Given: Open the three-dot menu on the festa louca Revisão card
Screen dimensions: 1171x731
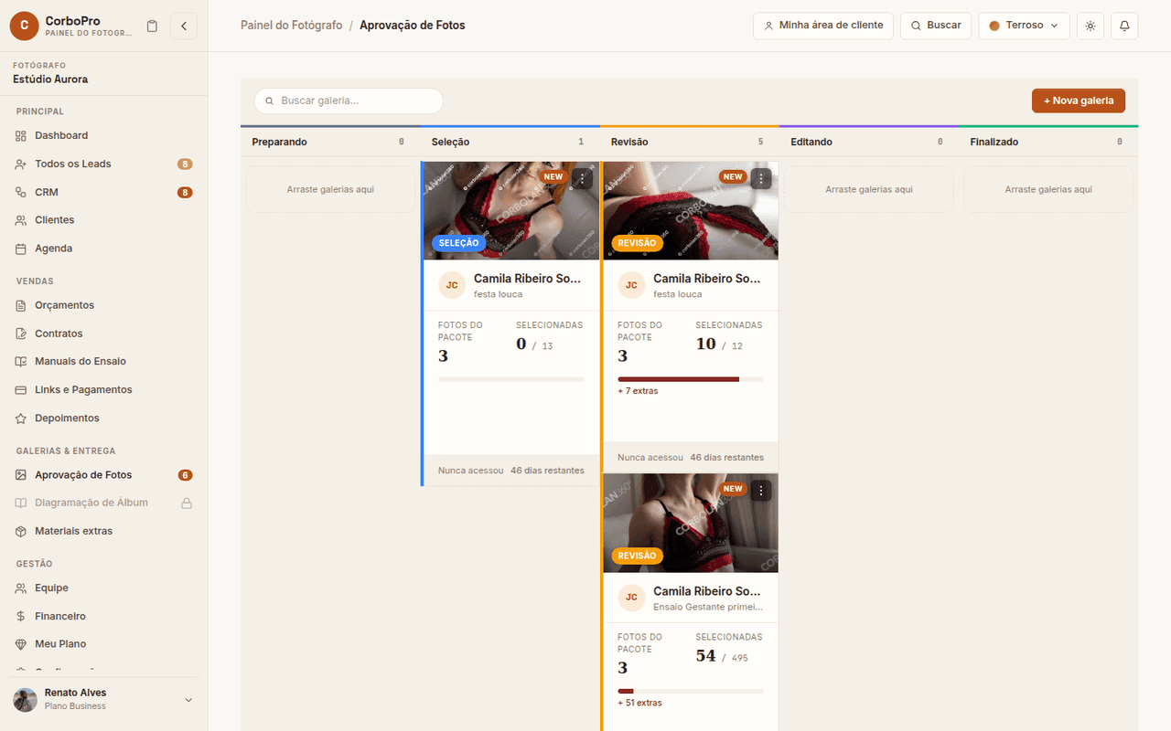Looking at the screenshot, I should coord(761,178).
